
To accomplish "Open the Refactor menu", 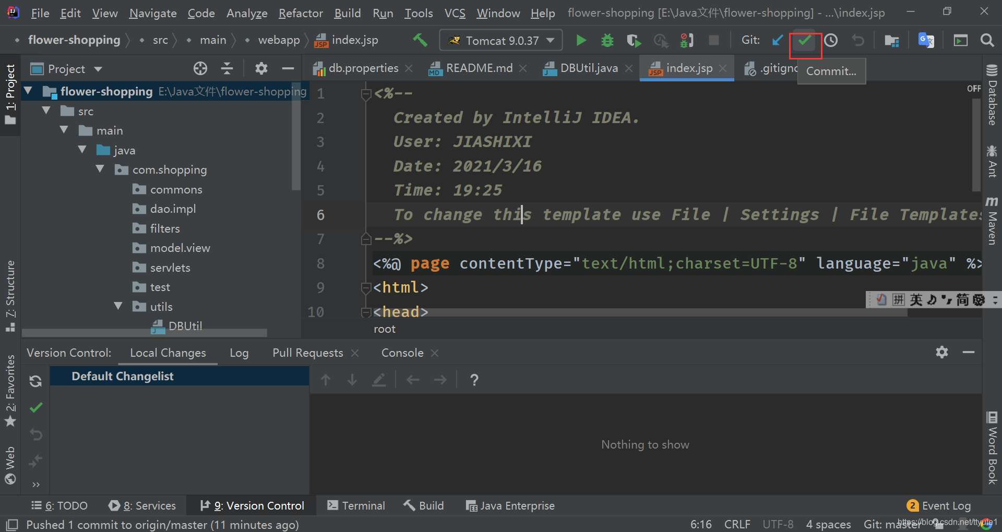I will [x=301, y=13].
